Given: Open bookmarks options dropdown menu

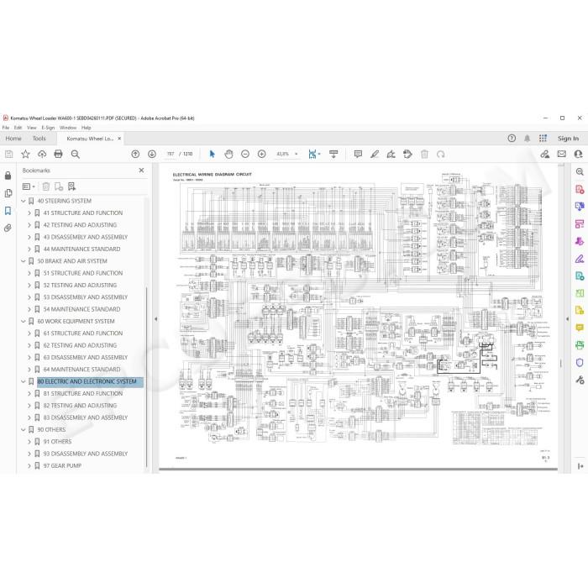Looking at the screenshot, I should click(29, 186).
